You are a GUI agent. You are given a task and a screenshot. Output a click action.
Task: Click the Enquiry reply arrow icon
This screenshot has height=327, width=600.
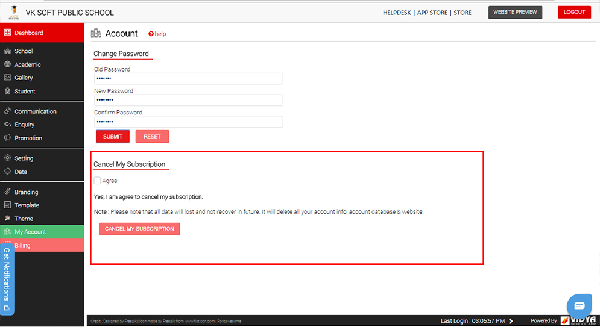click(7, 125)
